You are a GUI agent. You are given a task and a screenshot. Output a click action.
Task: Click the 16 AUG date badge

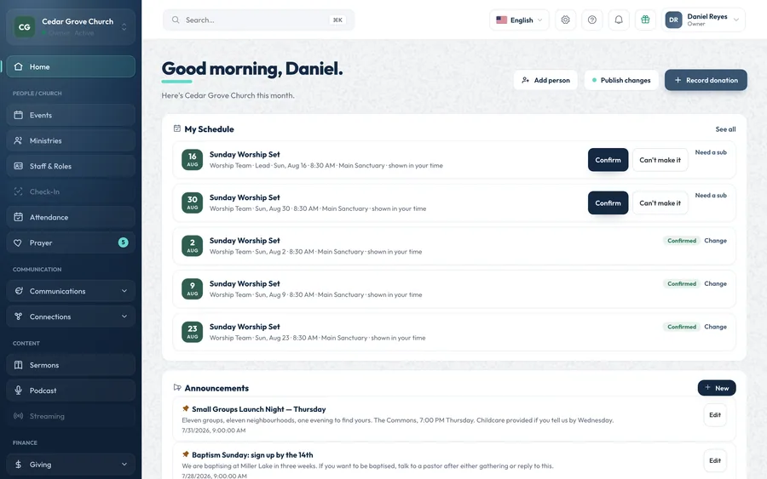click(x=193, y=160)
